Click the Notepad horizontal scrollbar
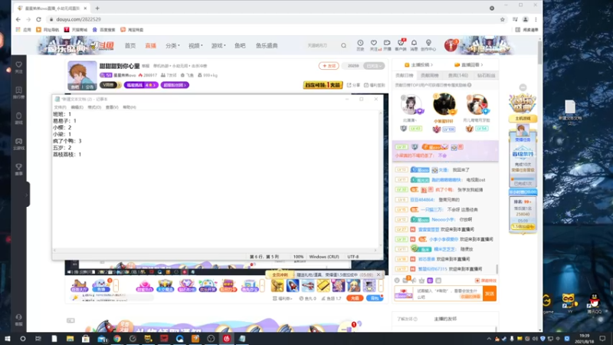The image size is (613, 345). tap(215, 250)
